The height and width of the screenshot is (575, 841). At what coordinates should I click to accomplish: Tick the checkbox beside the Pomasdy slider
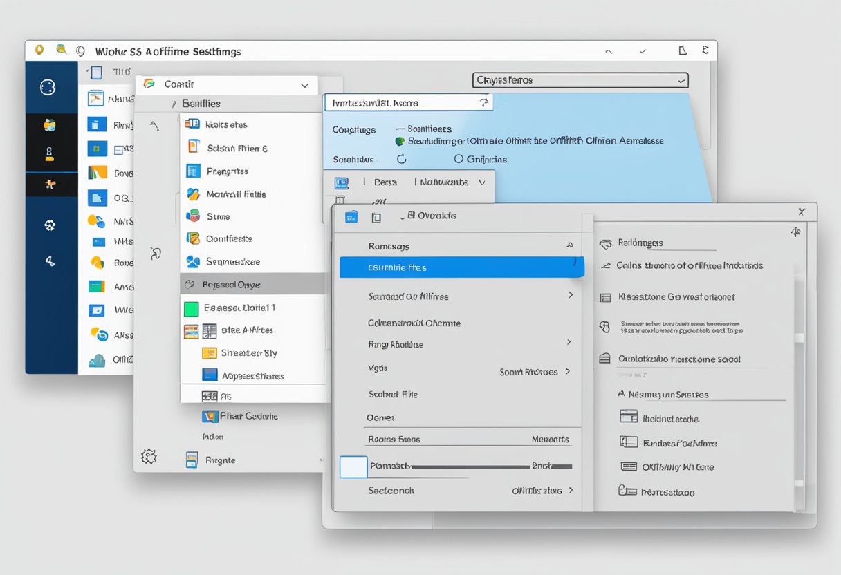click(x=353, y=466)
